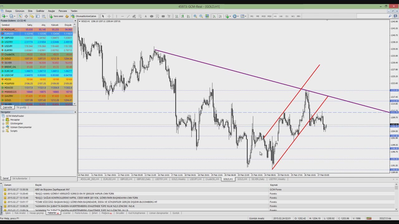Switch chart to bar chart style

click(177, 16)
